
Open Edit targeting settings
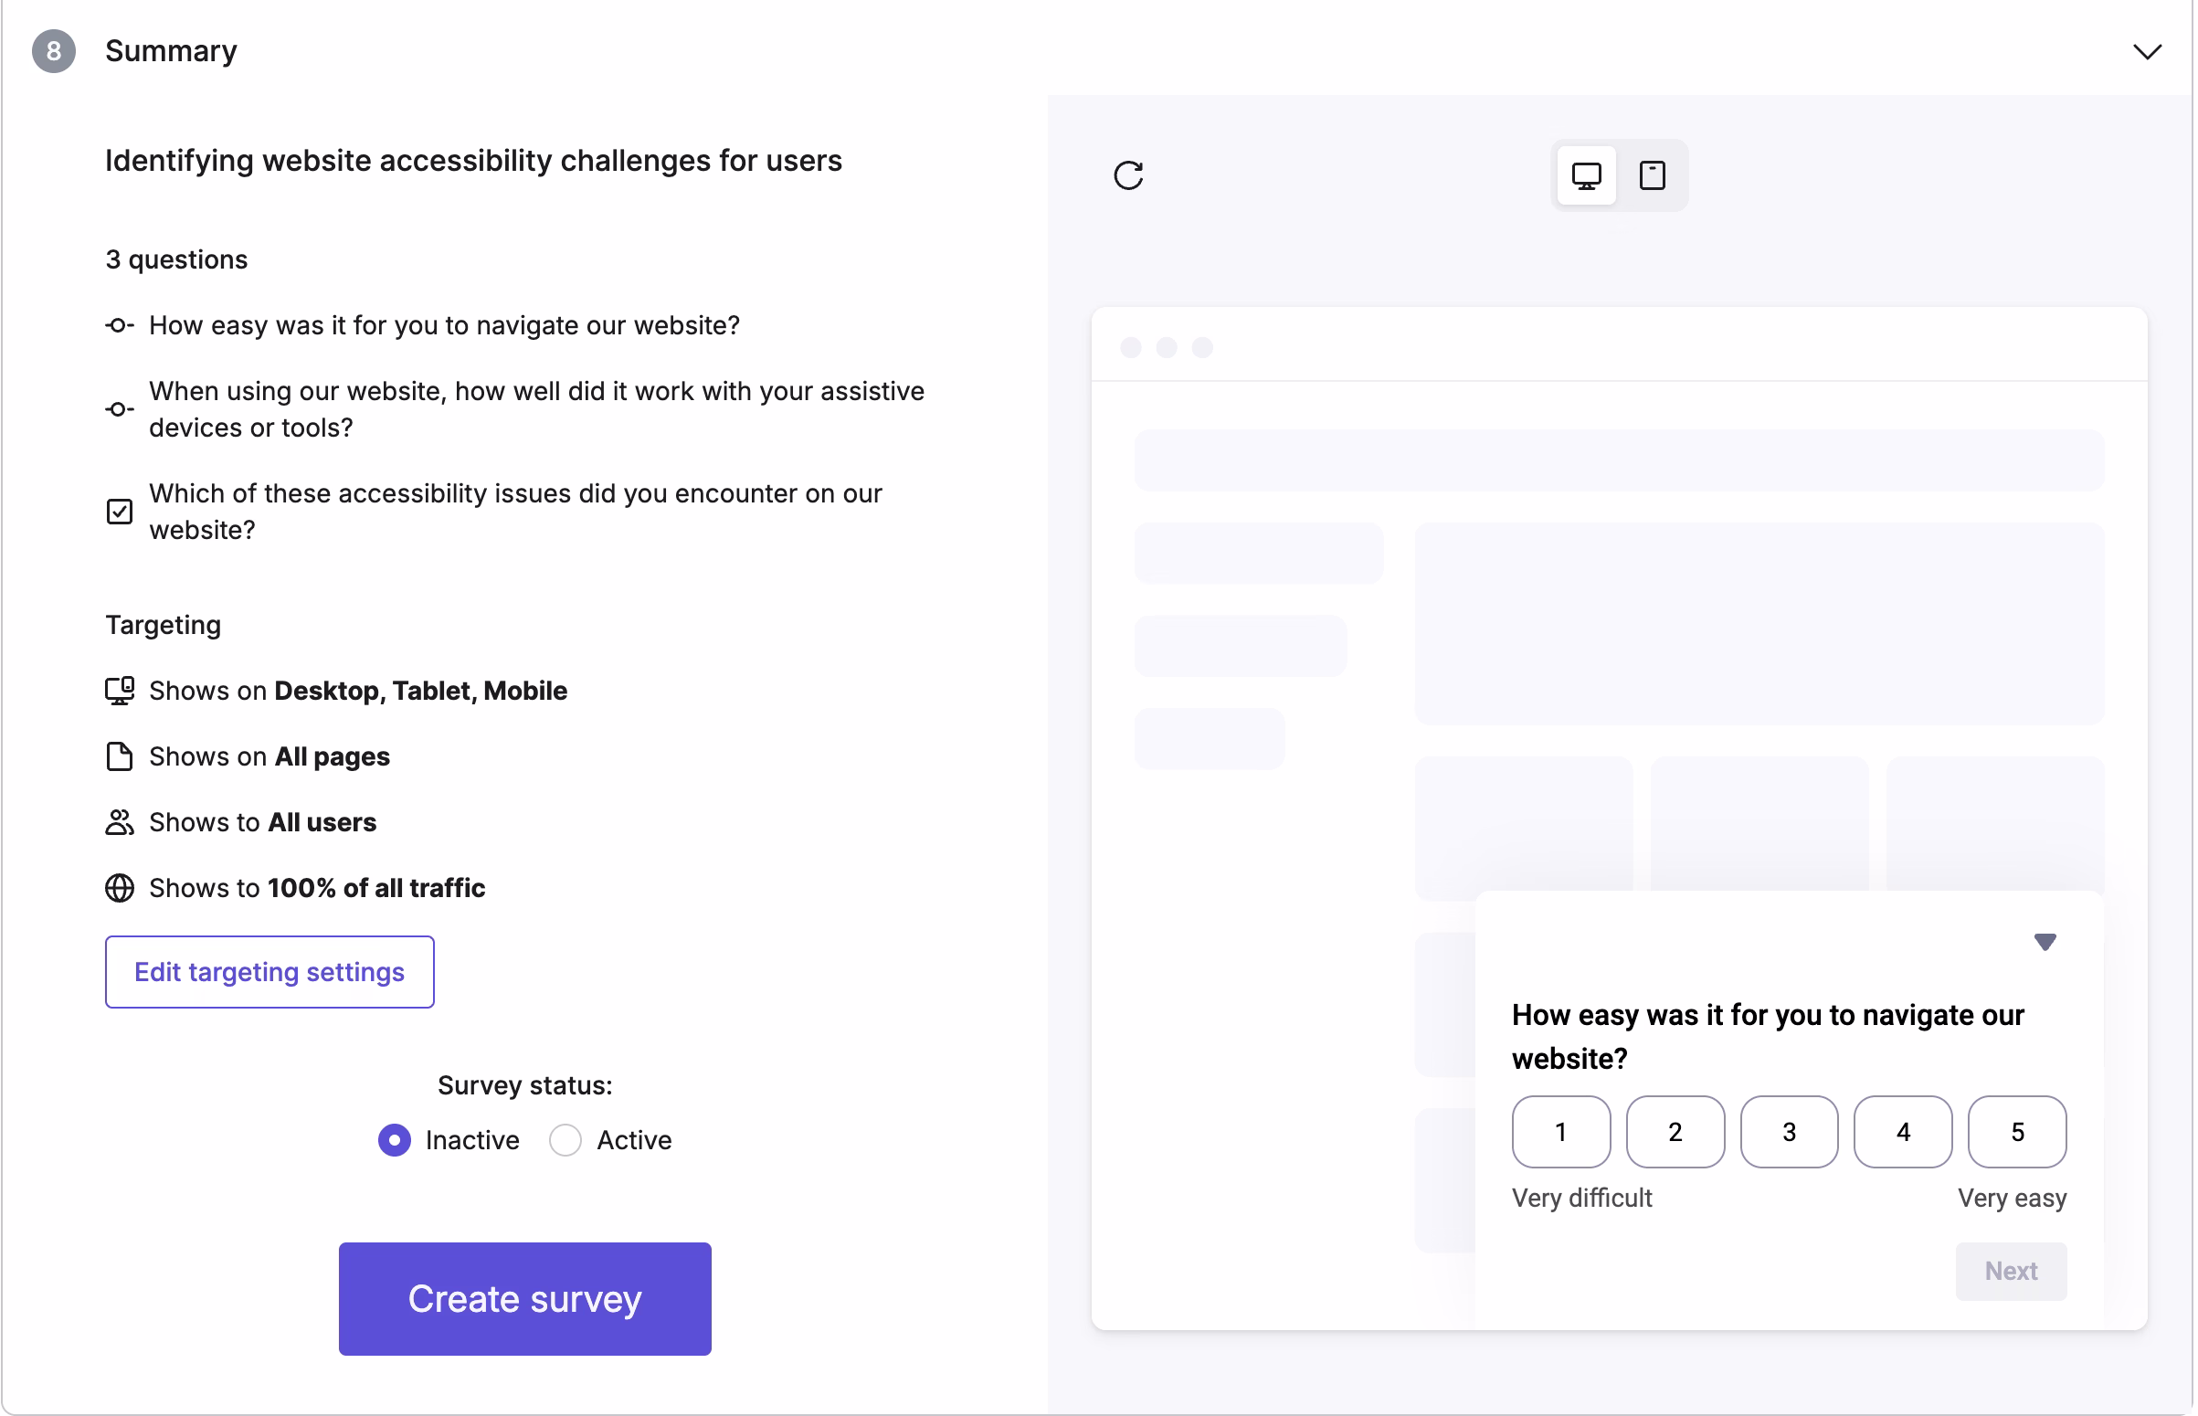click(269, 972)
